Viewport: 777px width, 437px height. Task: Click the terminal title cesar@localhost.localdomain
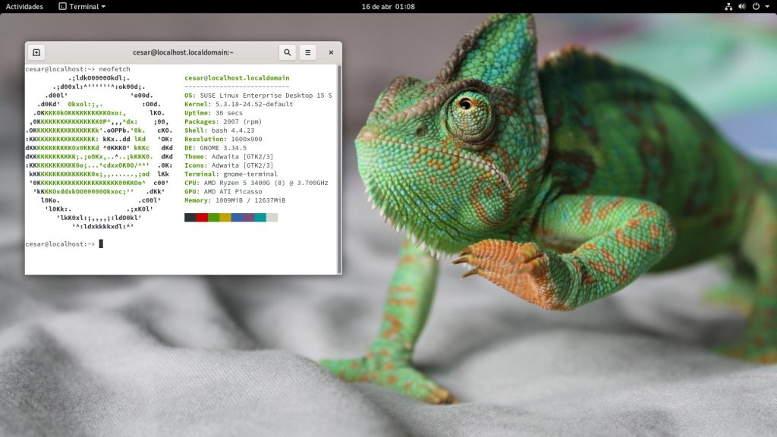[x=183, y=52]
